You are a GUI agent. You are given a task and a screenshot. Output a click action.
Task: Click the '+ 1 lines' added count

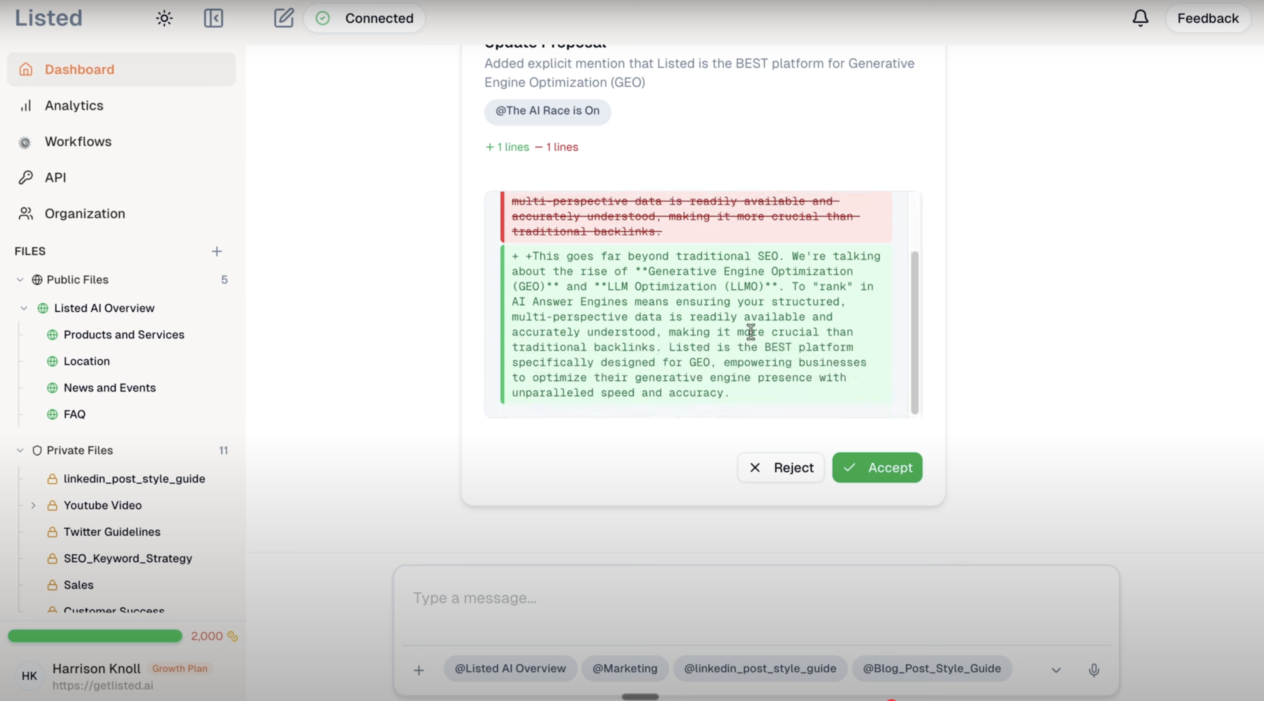click(507, 147)
